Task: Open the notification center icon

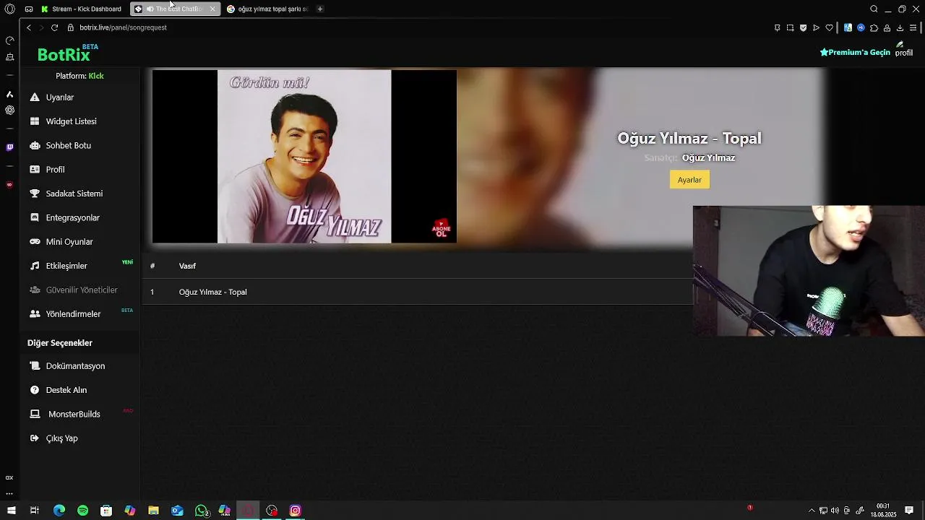Action: pos(909,511)
